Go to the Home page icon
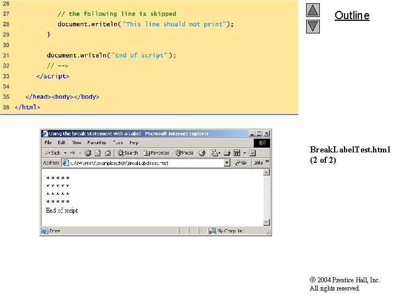Viewport: 395px width, 296px height. tap(108, 153)
